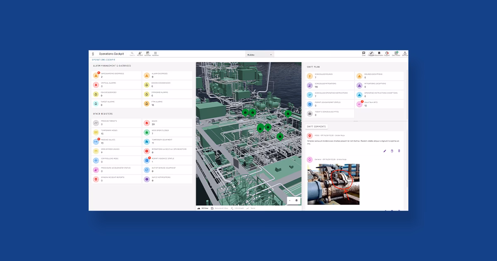Open the Search icon in the top toolbar
This screenshot has height=261, width=497.
[x=132, y=53]
